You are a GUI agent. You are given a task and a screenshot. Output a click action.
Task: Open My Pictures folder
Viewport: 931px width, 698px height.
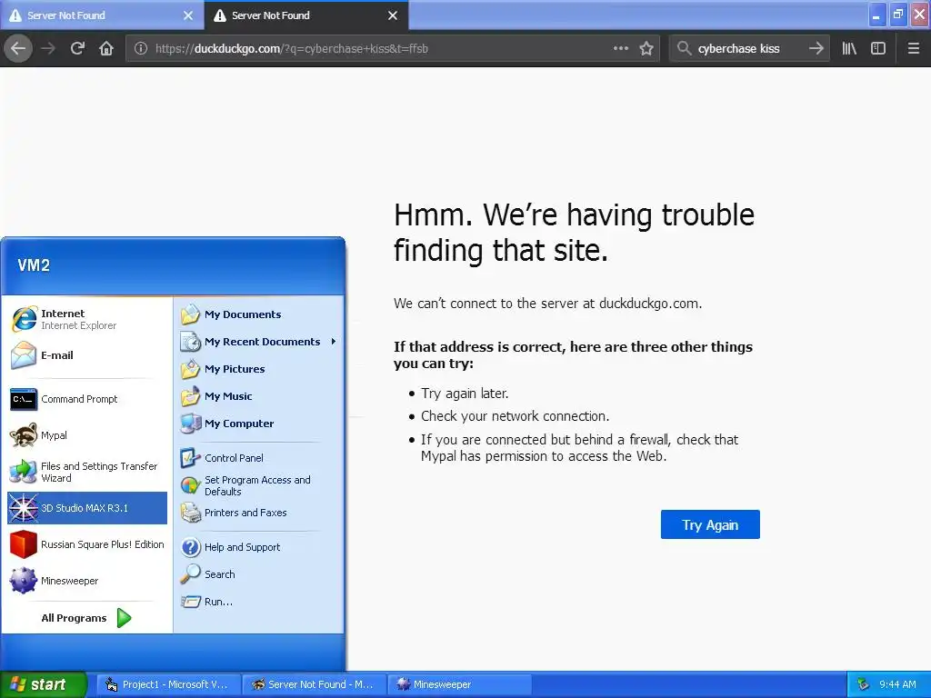[258, 369]
